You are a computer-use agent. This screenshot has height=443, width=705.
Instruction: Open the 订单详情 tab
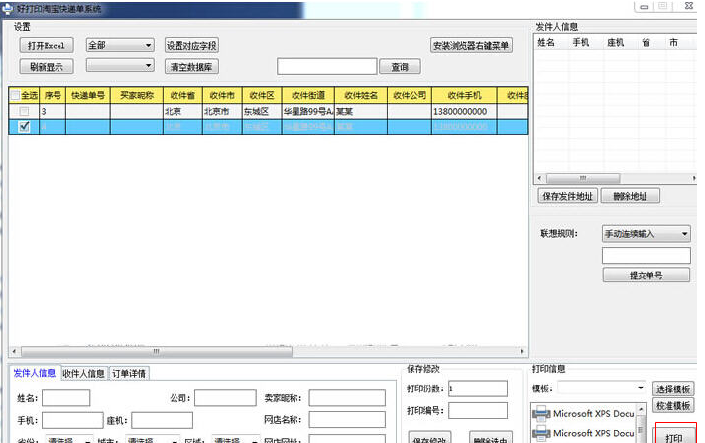129,373
